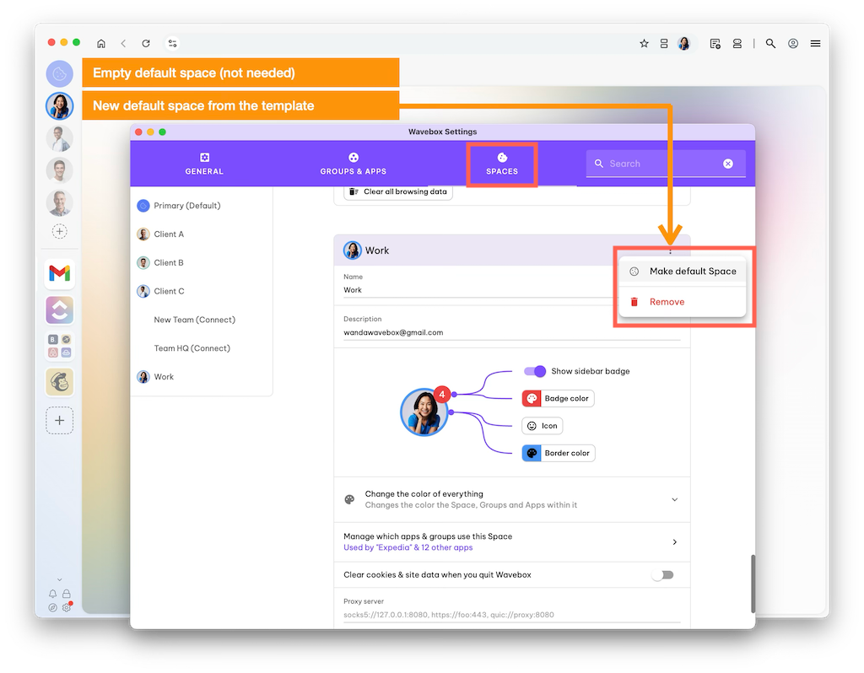Edit the Proxy server field
Image resolution: width=864 pixels, height=673 pixels.
coord(512,615)
